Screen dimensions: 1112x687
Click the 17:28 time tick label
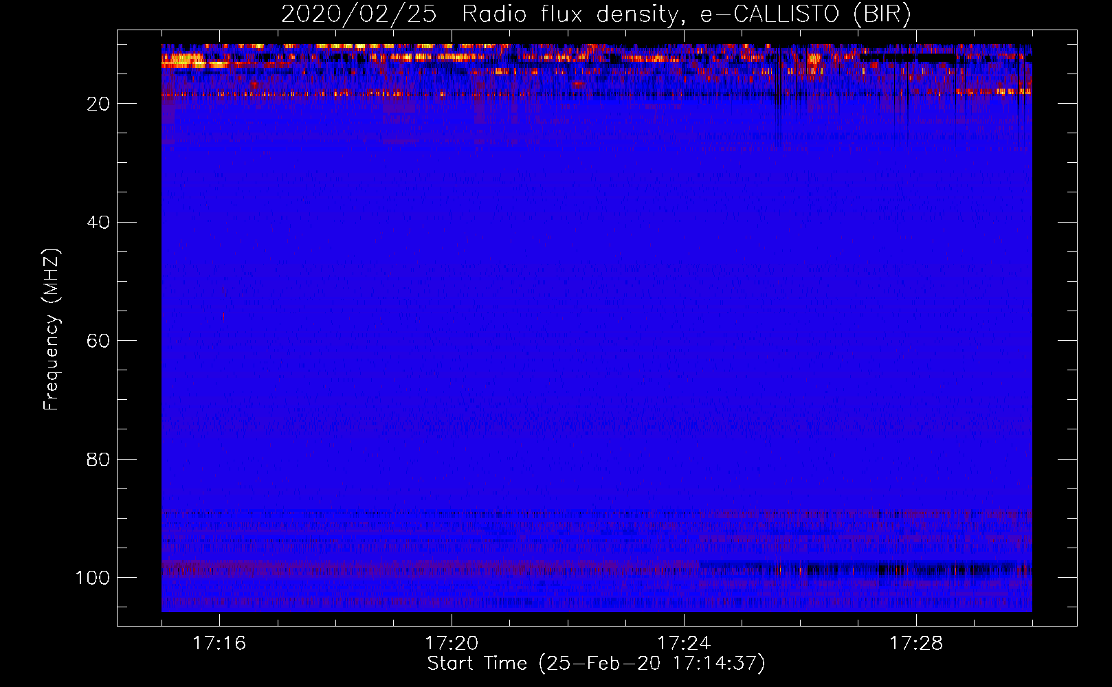916,644
